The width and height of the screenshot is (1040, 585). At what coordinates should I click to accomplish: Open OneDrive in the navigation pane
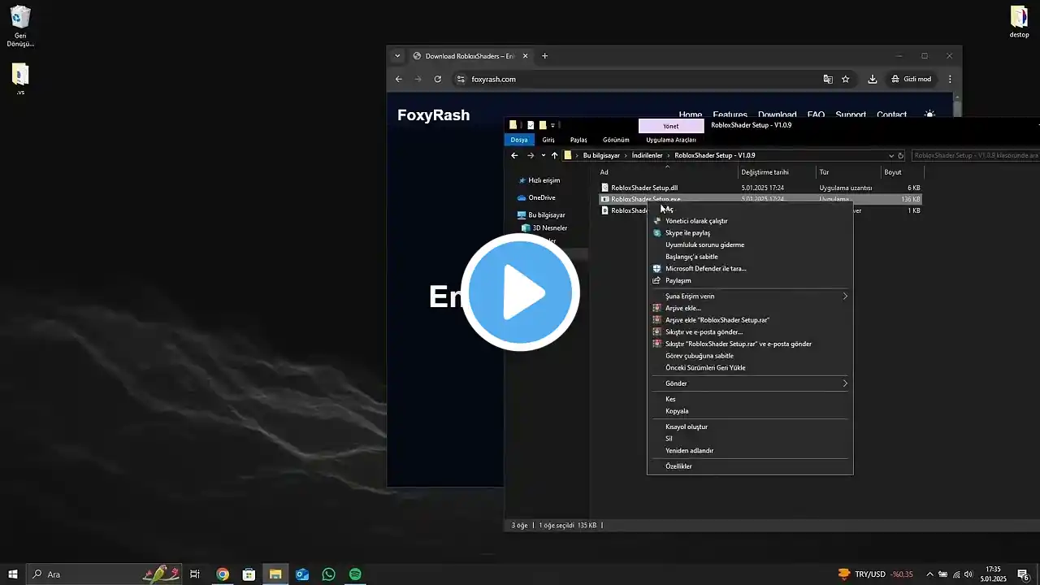click(541, 197)
